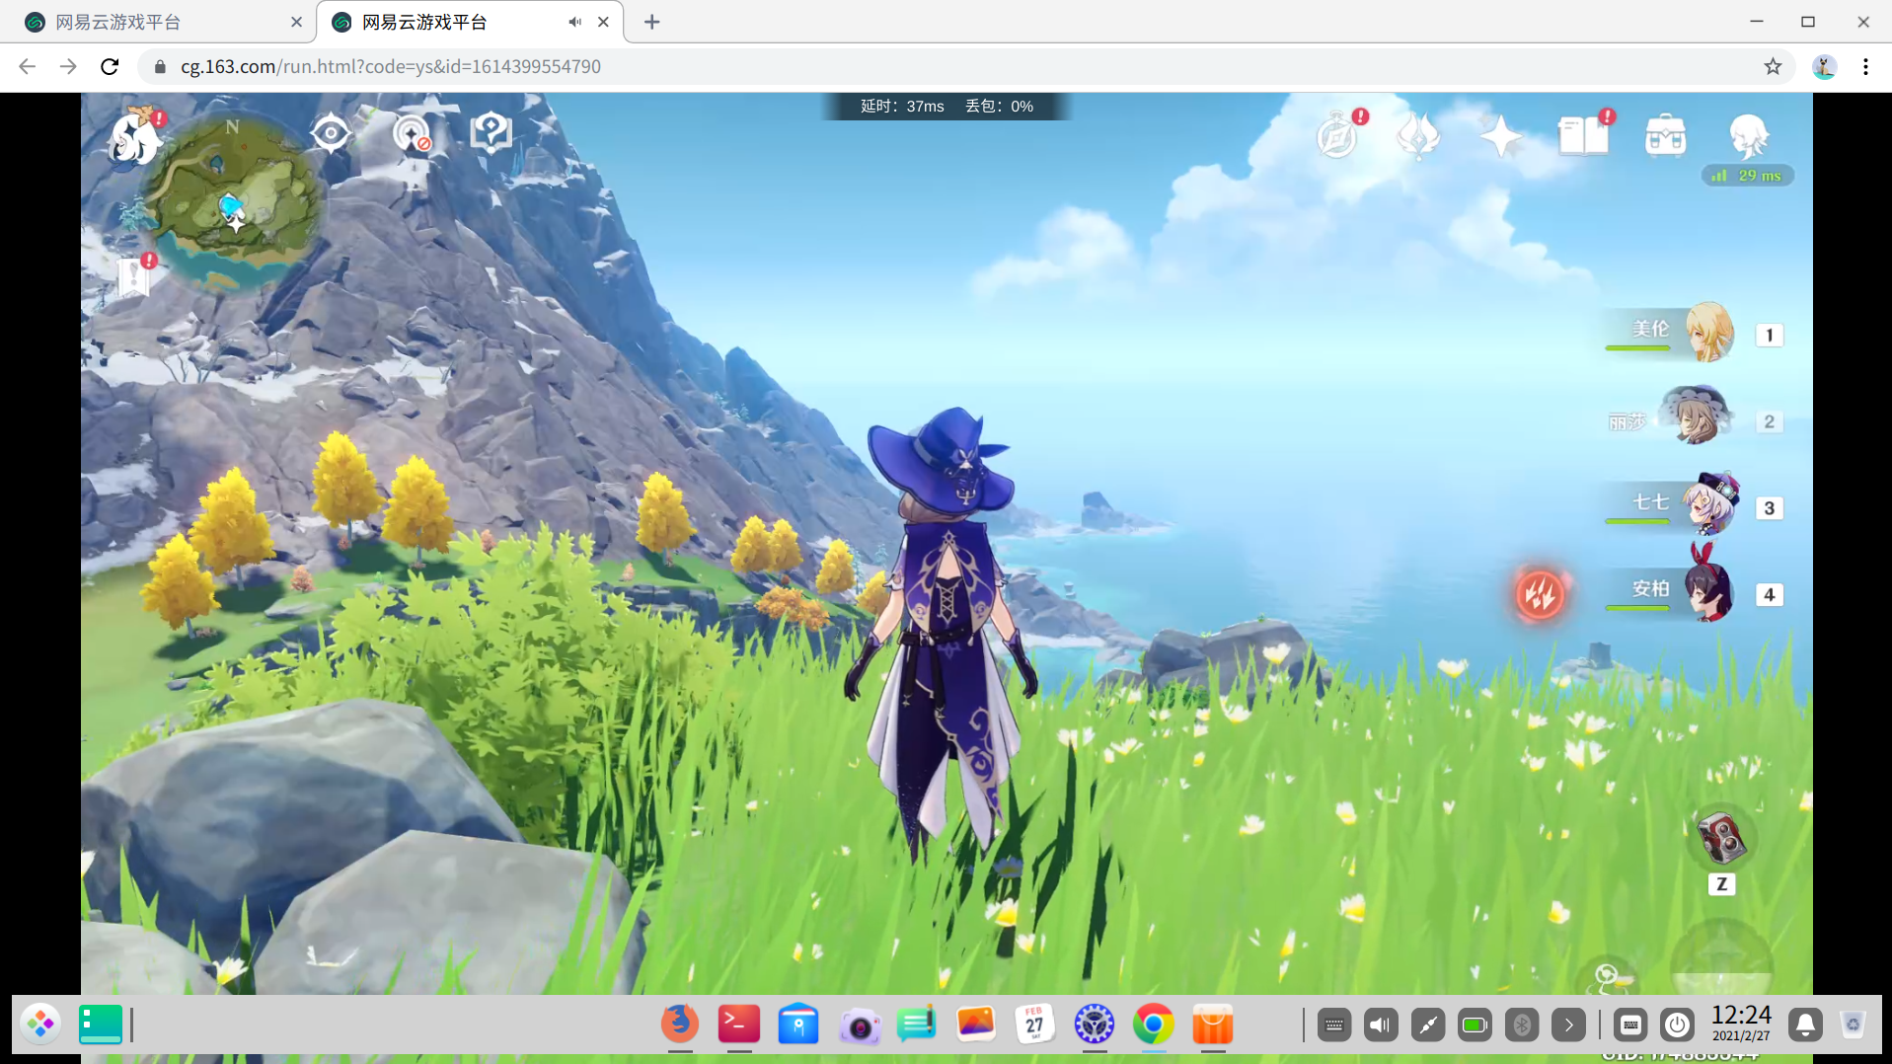Viewport: 1892px width, 1064px height.
Task: Reload the cloud game page
Action: point(110,66)
